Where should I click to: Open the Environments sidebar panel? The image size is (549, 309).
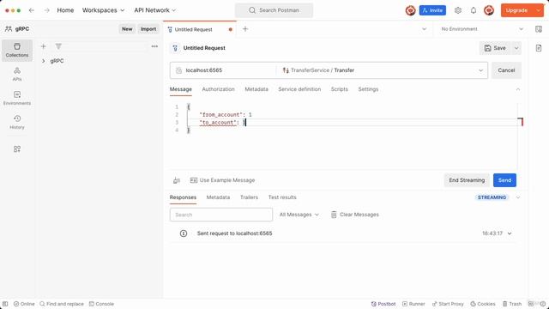pos(17,98)
